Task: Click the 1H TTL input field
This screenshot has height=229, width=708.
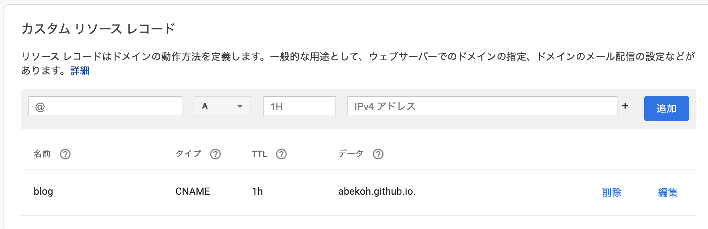Action: [x=299, y=106]
